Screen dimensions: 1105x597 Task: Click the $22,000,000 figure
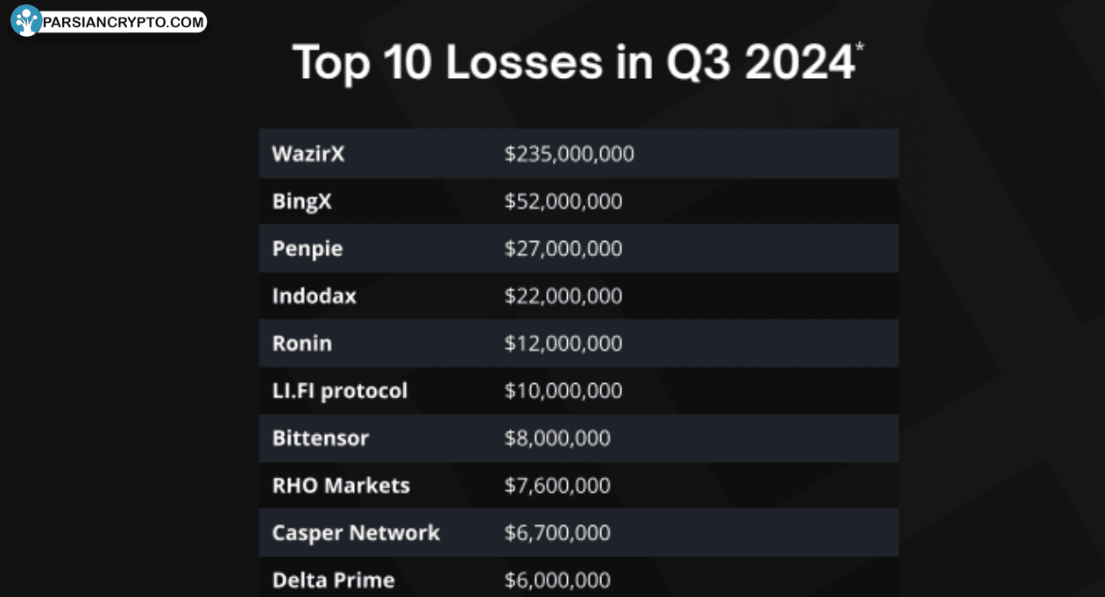click(563, 296)
